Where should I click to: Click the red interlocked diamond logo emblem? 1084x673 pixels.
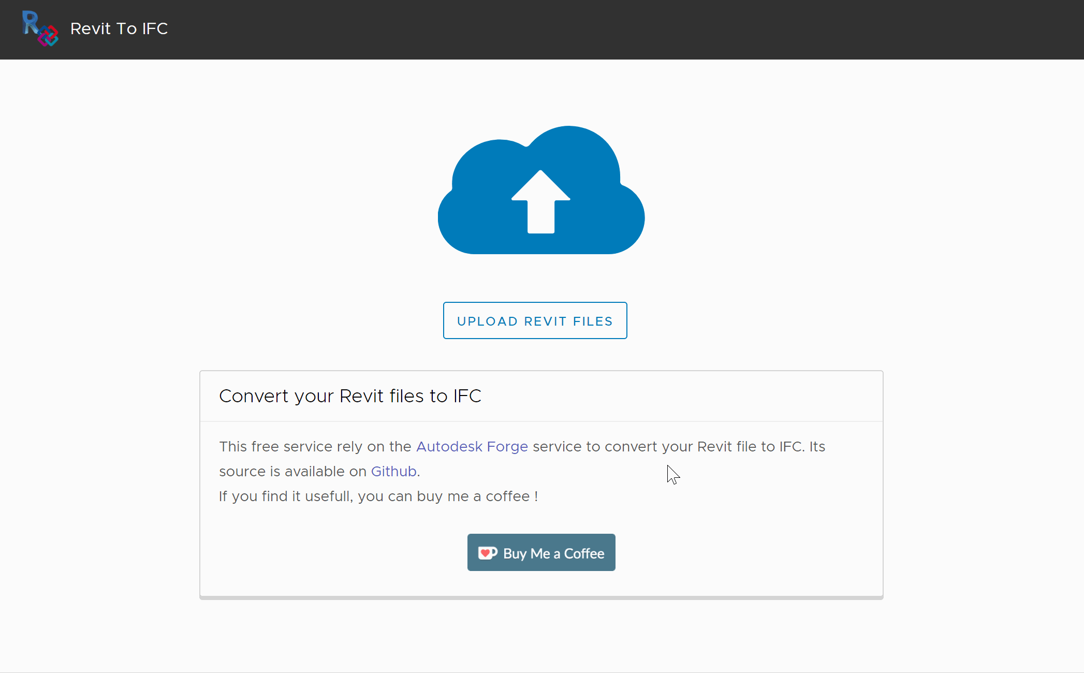click(x=48, y=36)
